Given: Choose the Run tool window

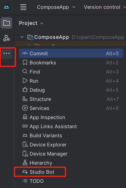Looking at the screenshot, I should point(71,81).
